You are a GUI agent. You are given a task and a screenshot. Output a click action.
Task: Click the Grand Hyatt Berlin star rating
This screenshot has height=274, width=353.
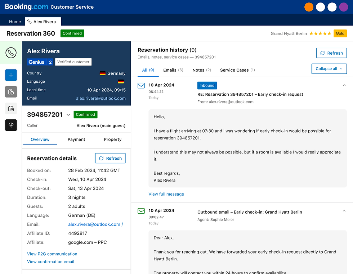tap(320, 33)
